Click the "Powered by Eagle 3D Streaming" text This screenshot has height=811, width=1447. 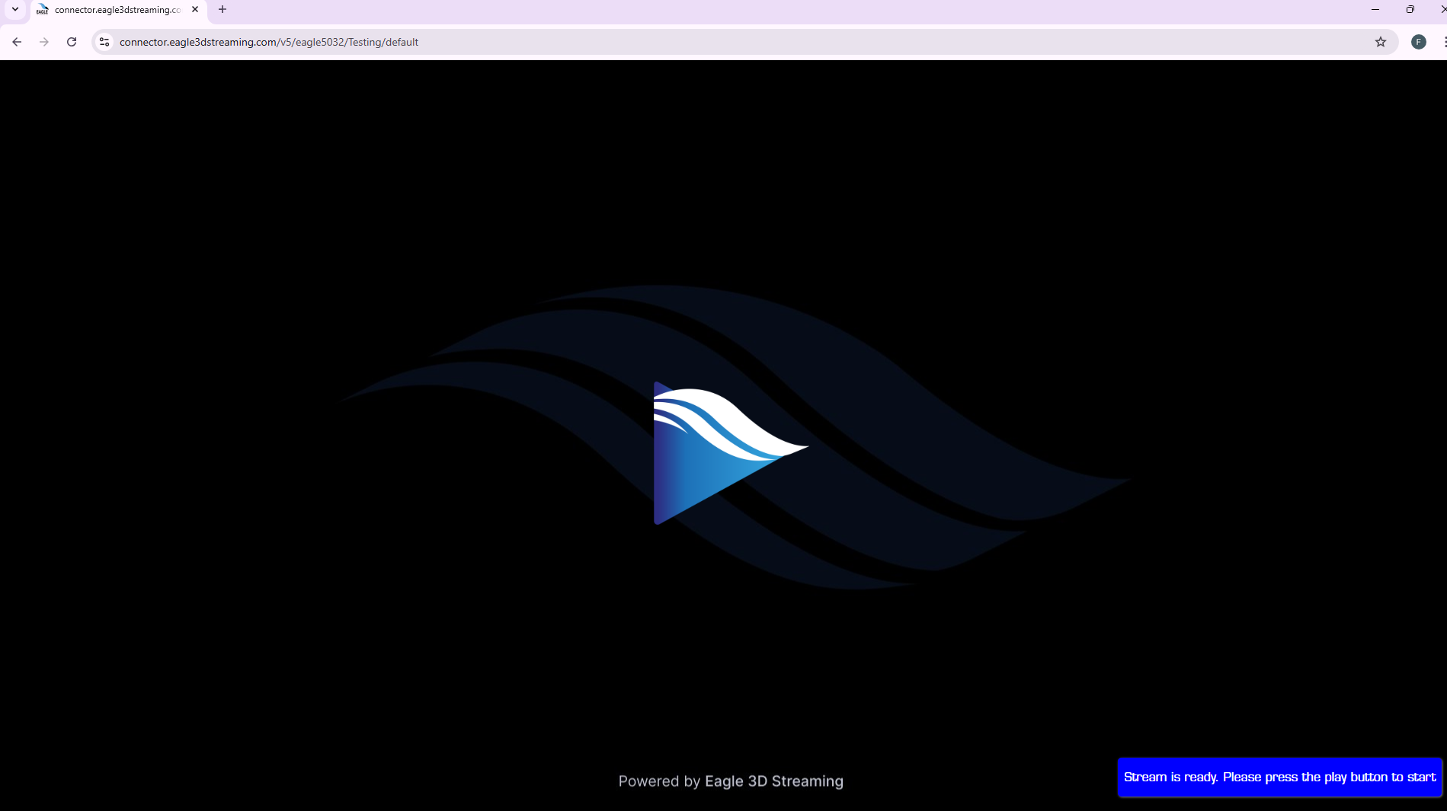[x=730, y=781]
